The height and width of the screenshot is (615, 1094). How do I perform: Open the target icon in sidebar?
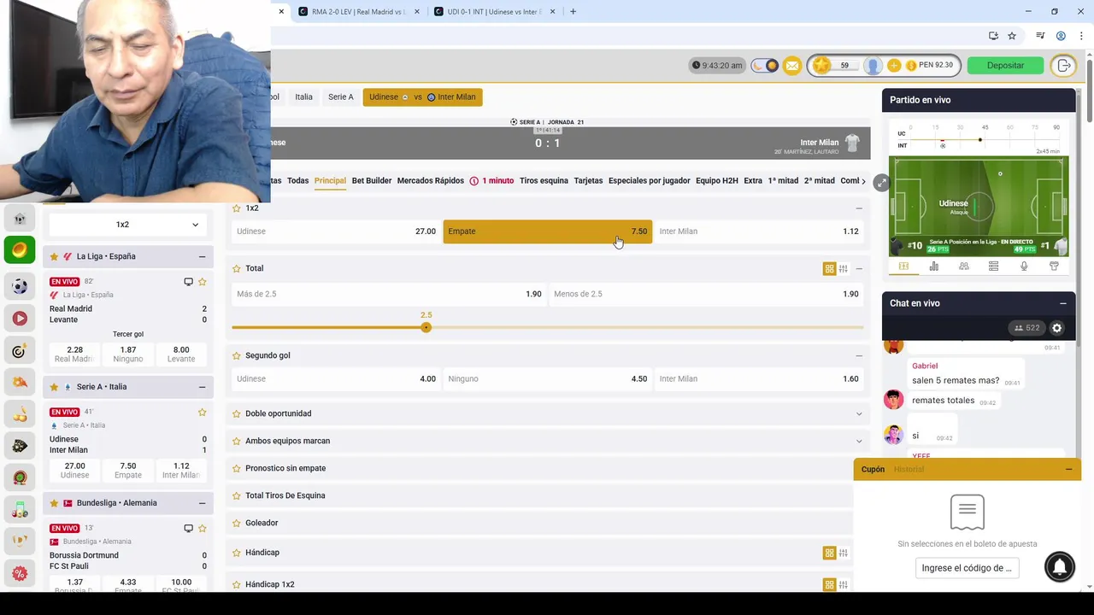pos(20,351)
